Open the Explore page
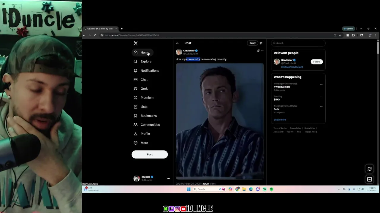 [142, 62]
